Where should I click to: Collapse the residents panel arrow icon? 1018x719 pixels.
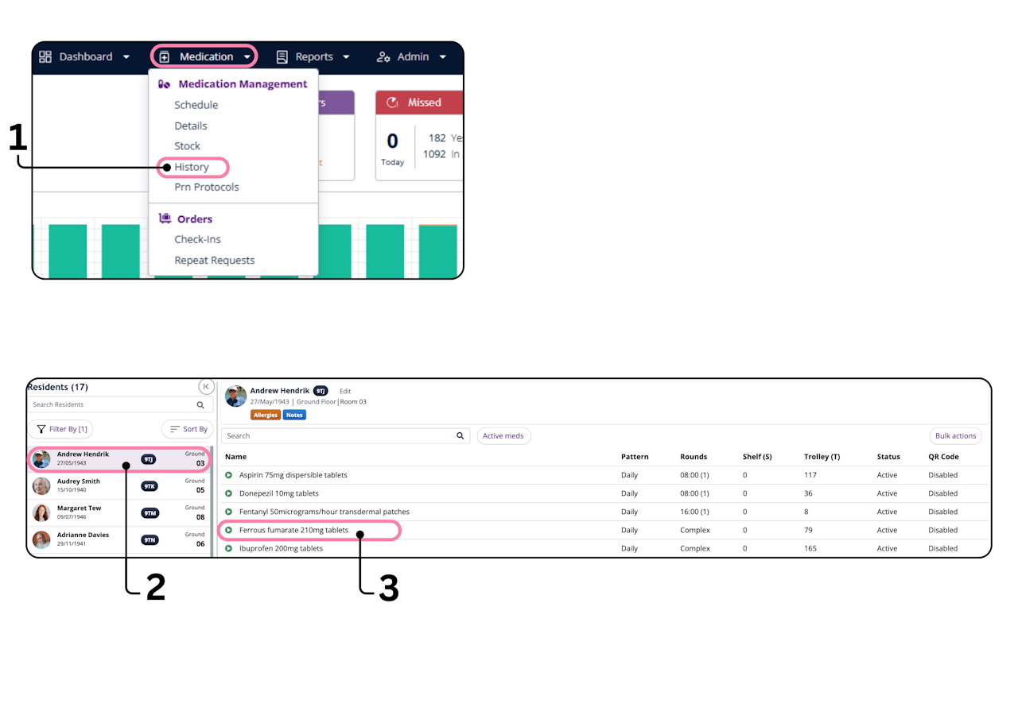pyautogui.click(x=206, y=387)
